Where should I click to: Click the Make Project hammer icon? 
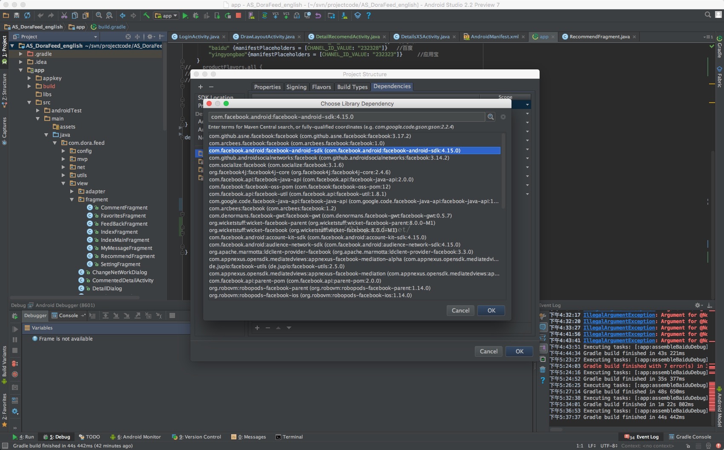pyautogui.click(x=146, y=16)
